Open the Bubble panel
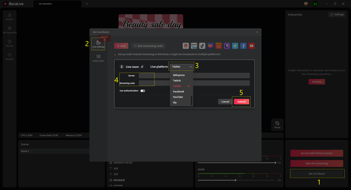 click(9, 56)
